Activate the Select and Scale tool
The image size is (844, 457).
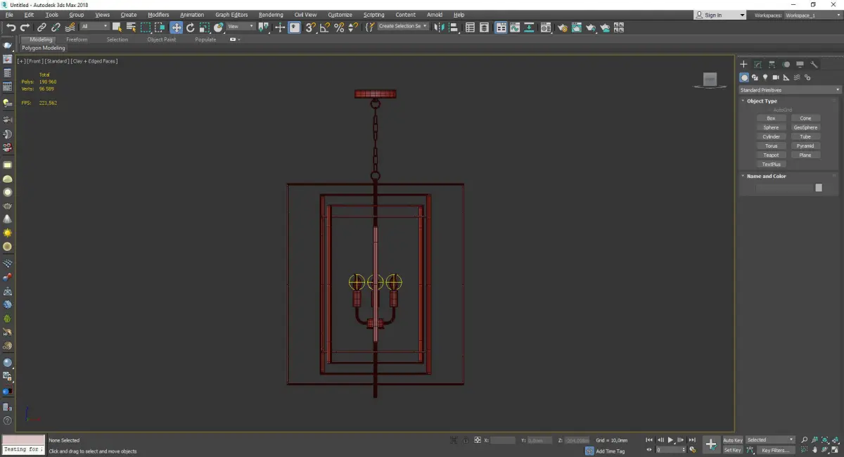204,27
